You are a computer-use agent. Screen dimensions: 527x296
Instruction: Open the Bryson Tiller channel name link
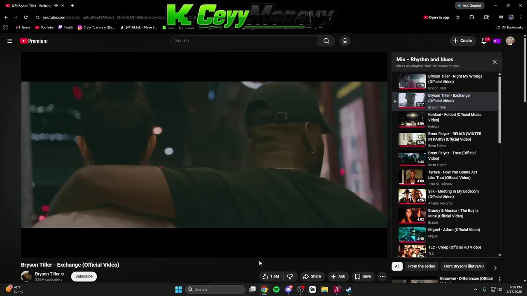[47, 274]
